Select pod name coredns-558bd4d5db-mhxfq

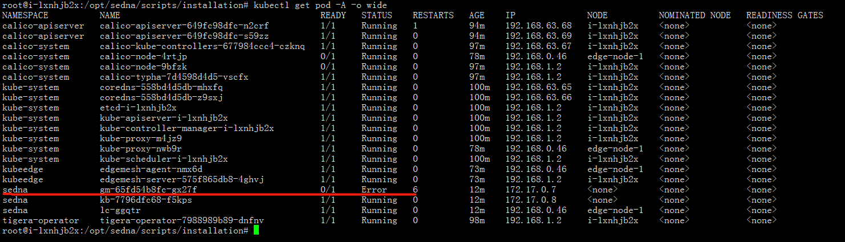(x=161, y=87)
